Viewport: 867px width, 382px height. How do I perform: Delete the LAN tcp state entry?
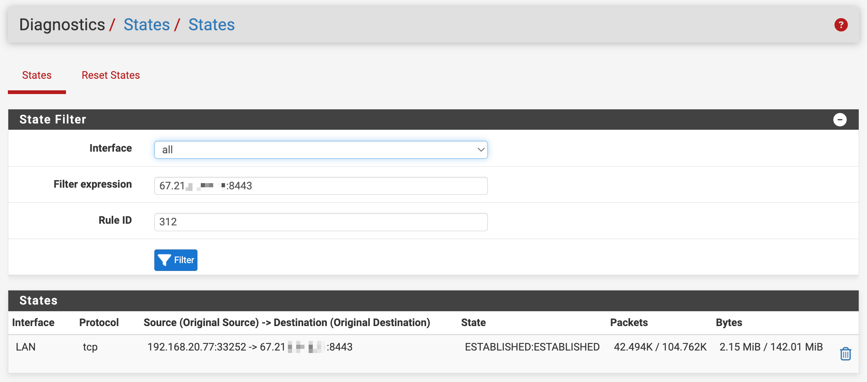pyautogui.click(x=845, y=354)
